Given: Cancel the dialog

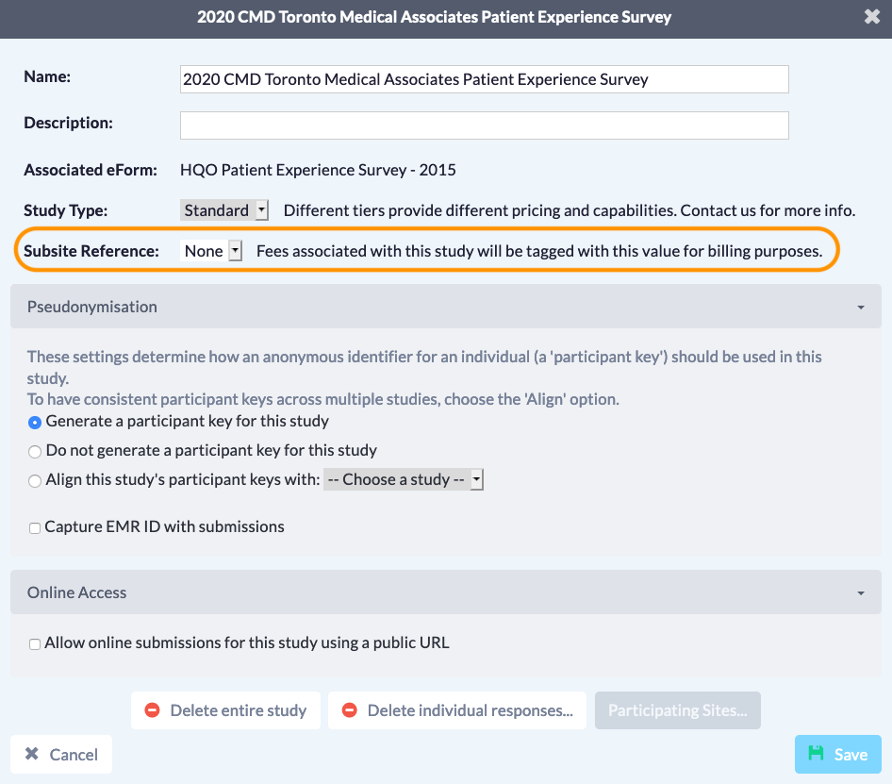Looking at the screenshot, I should [x=61, y=755].
